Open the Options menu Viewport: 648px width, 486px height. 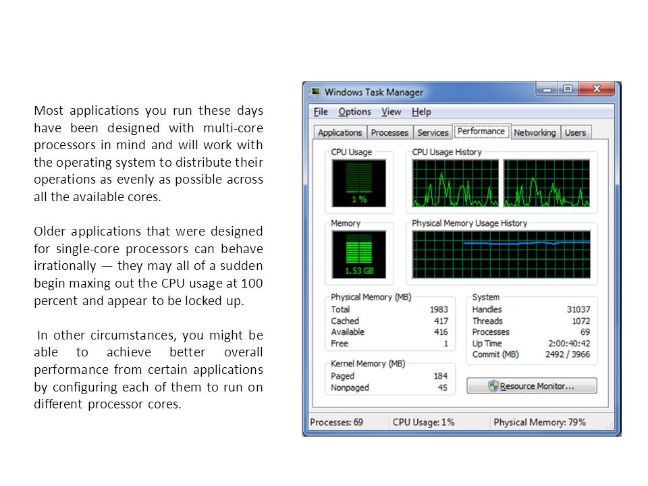click(354, 111)
